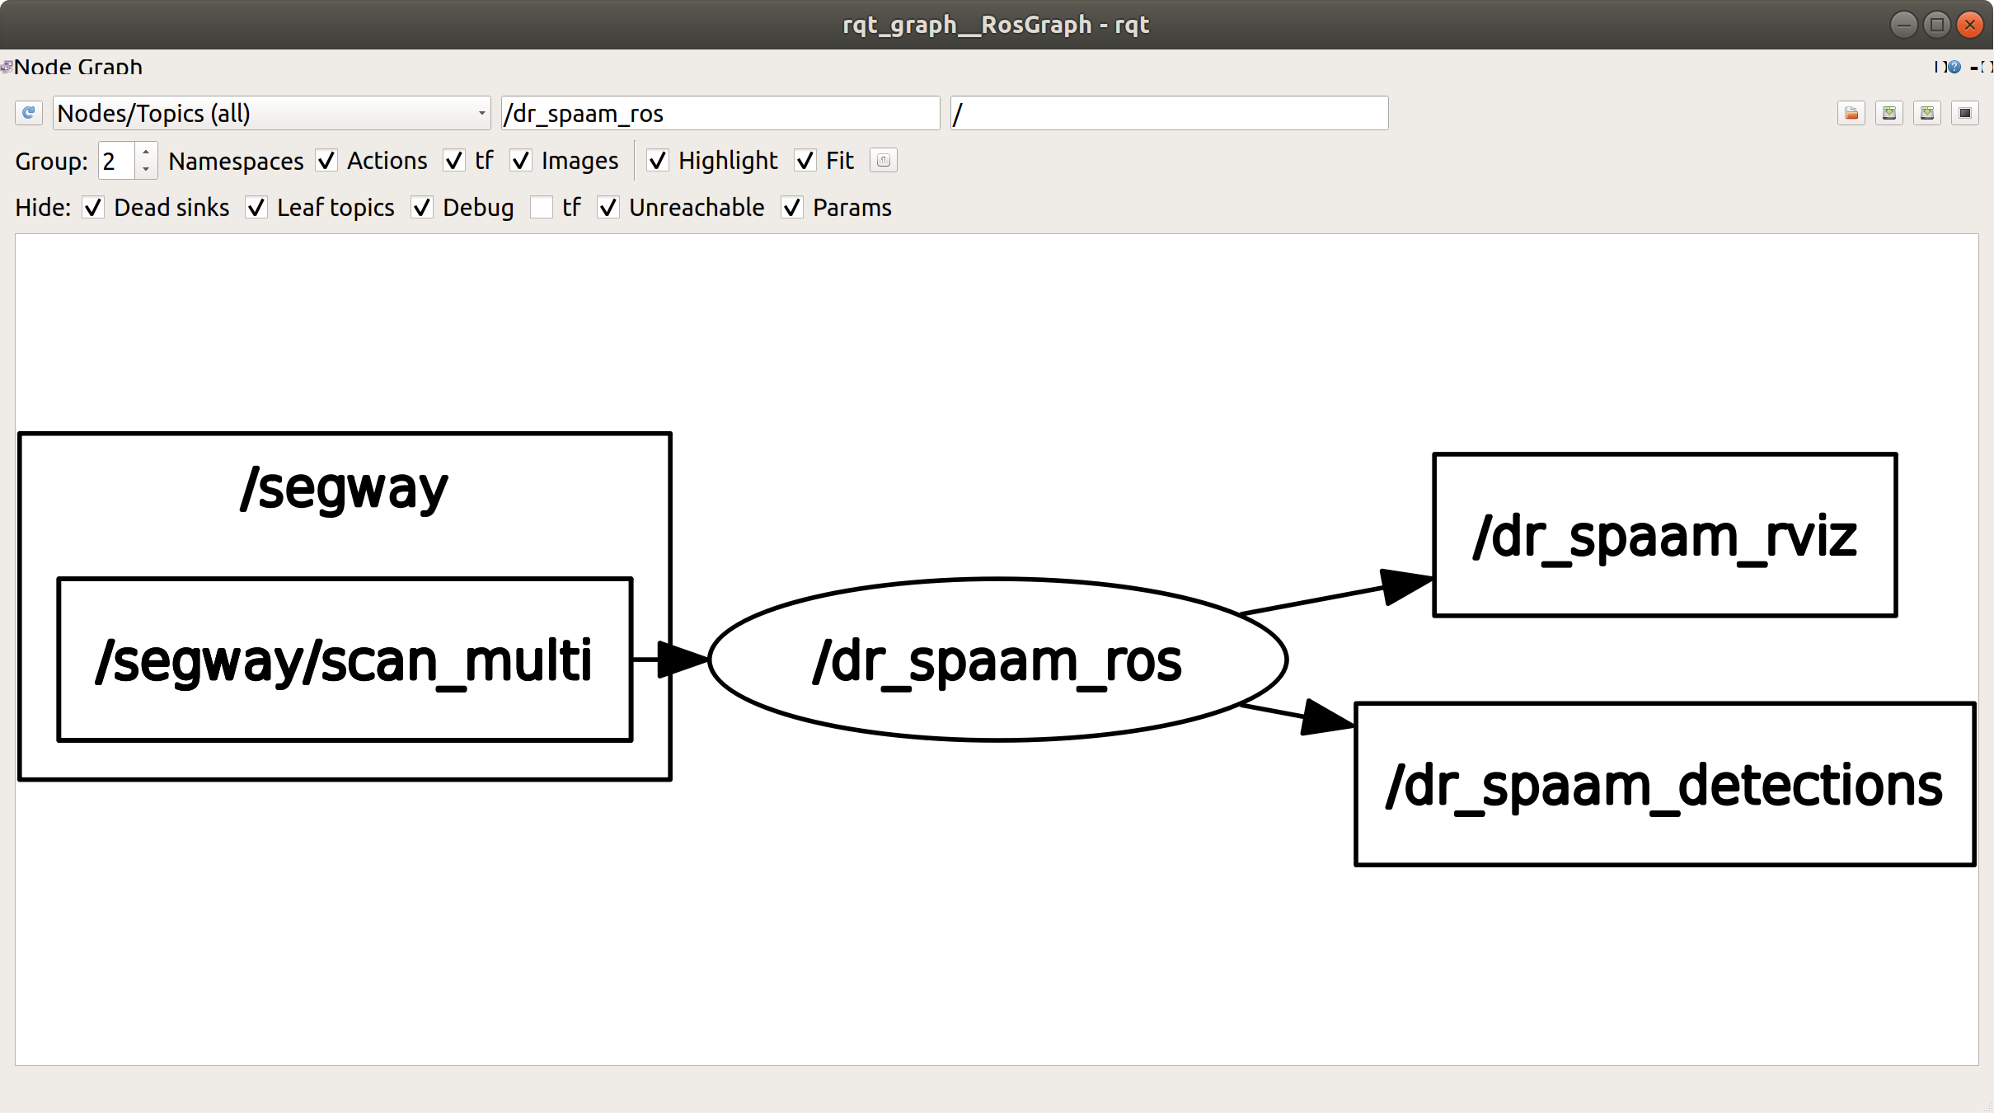Image resolution: width=1994 pixels, height=1113 pixels.
Task: Open the Nodes/Topics (all) dropdown
Action: pyautogui.click(x=271, y=113)
